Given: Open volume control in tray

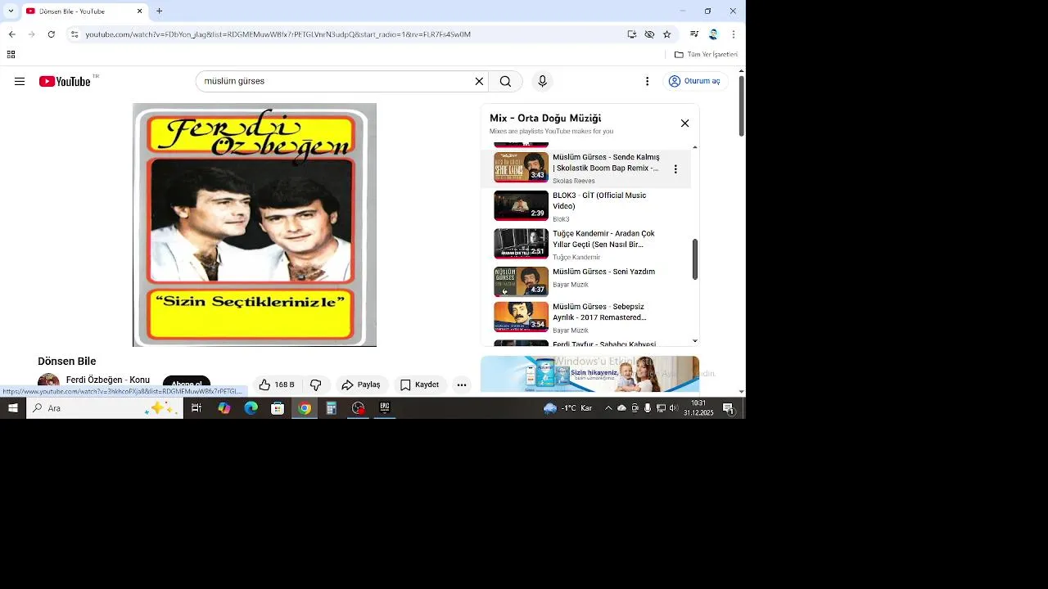Looking at the screenshot, I should (673, 408).
